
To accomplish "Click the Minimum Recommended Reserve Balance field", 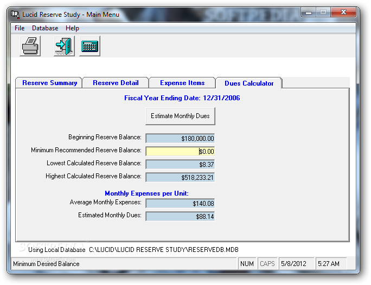I will tap(180, 152).
